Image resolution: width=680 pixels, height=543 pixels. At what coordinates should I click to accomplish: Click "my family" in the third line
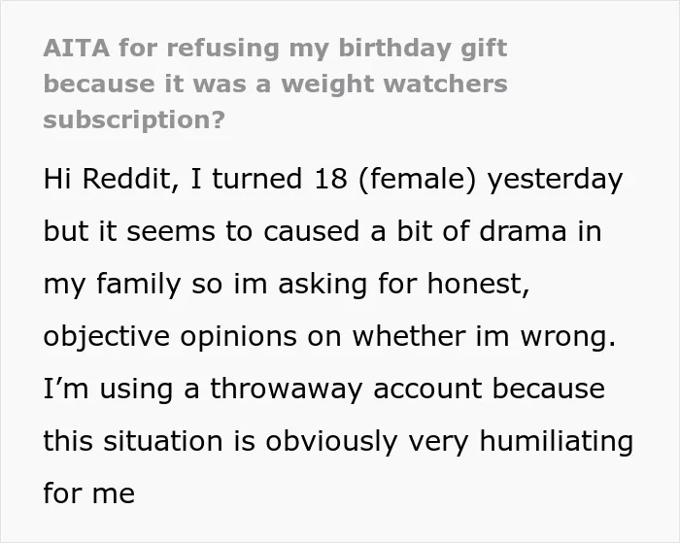click(x=113, y=285)
